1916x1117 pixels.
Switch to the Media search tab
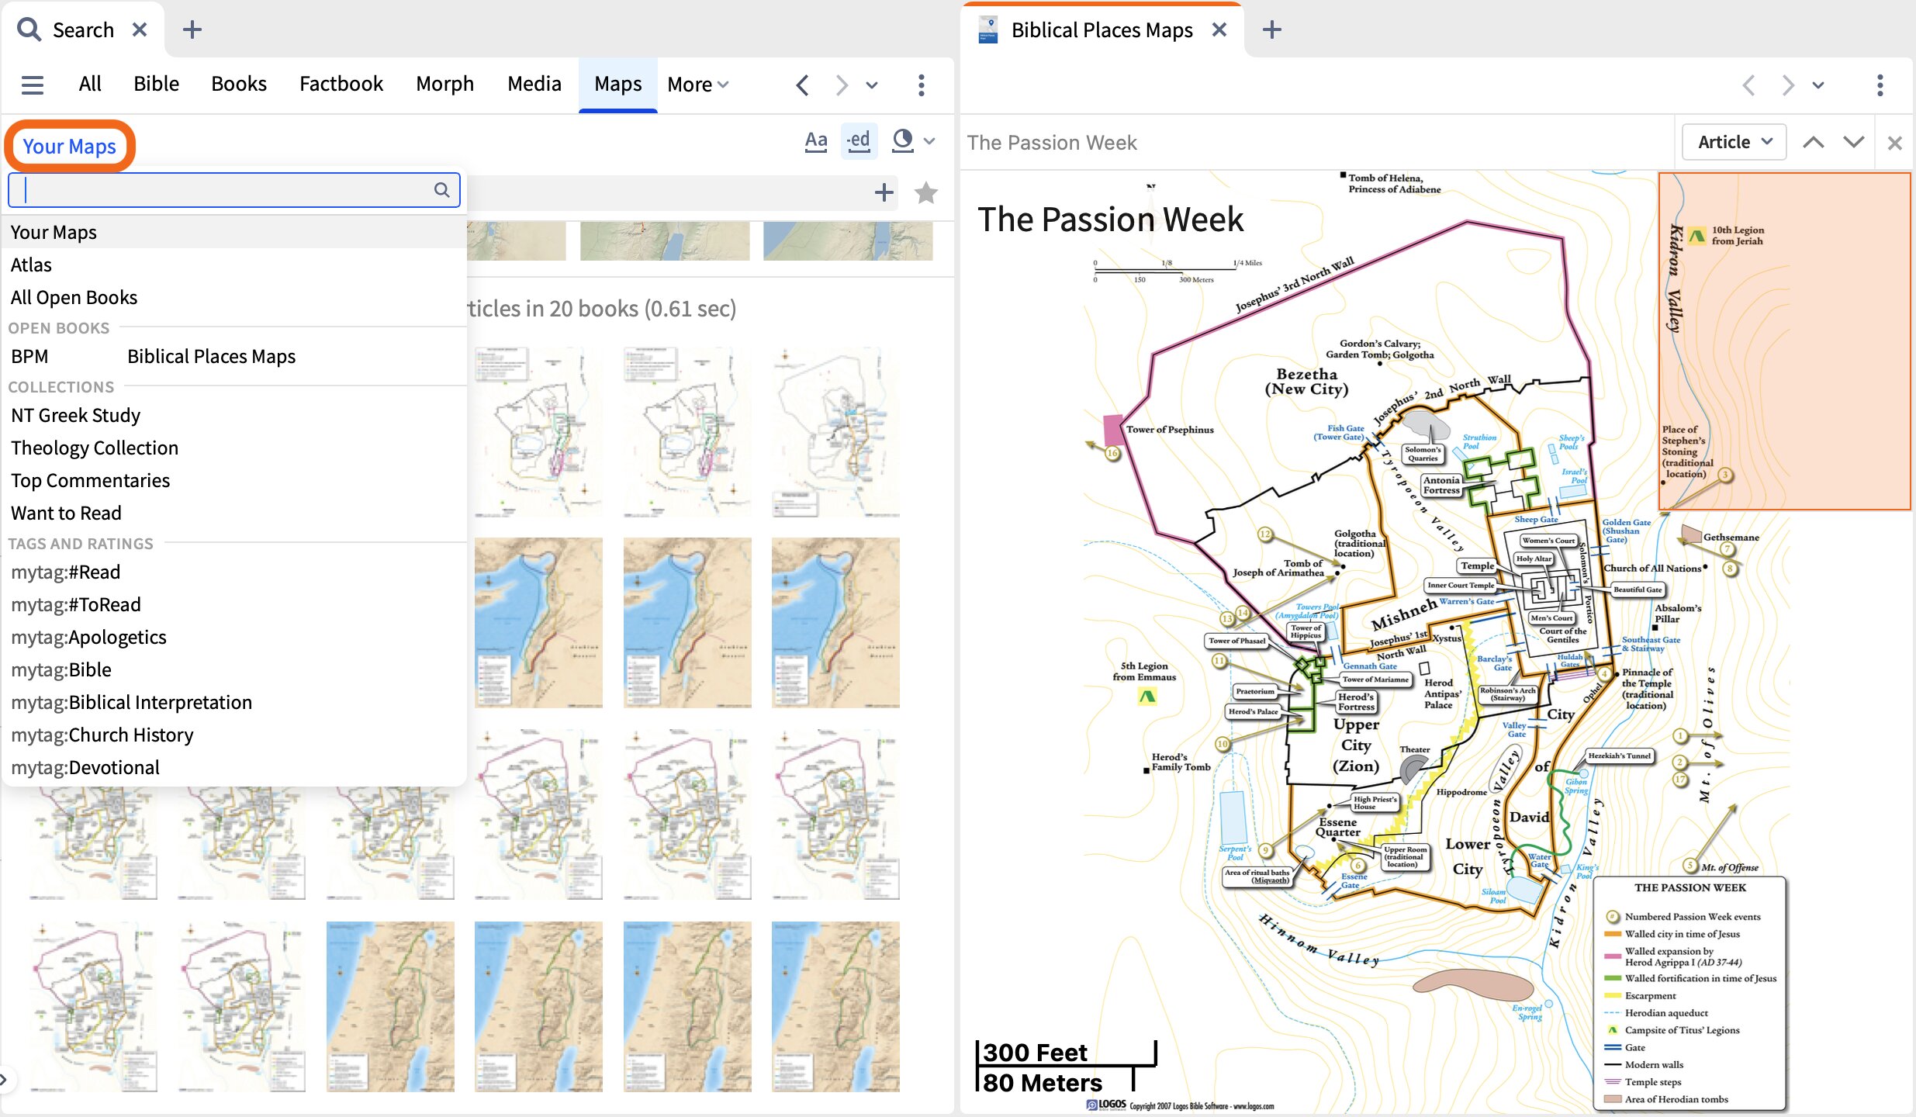pyautogui.click(x=534, y=84)
